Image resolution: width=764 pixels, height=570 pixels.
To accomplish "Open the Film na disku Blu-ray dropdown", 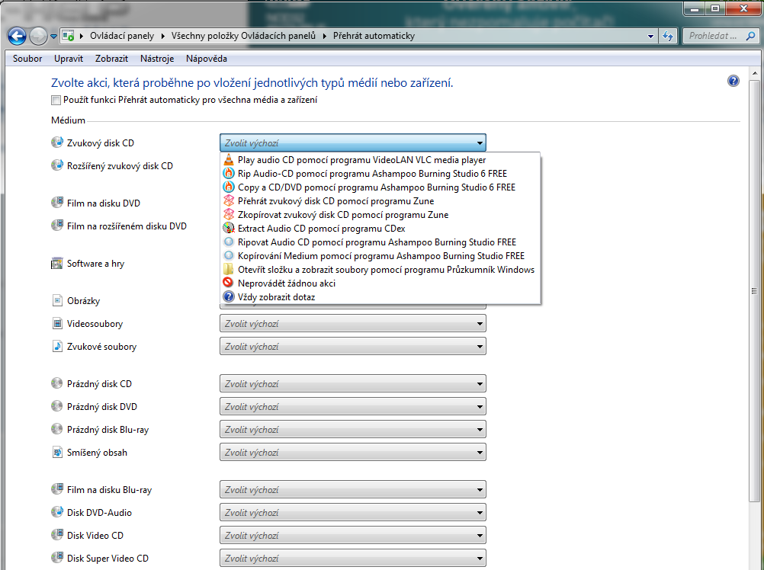I will point(353,490).
